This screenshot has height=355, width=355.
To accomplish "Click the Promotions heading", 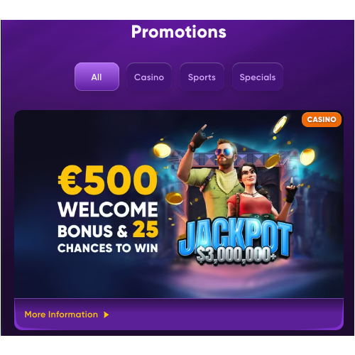I will [179, 32].
